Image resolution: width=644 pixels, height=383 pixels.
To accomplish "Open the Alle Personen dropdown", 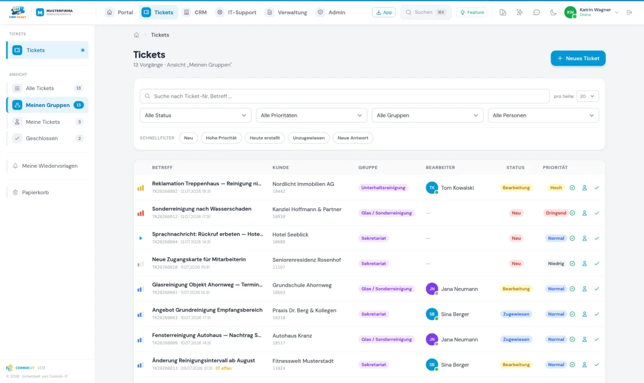I will [x=543, y=115].
